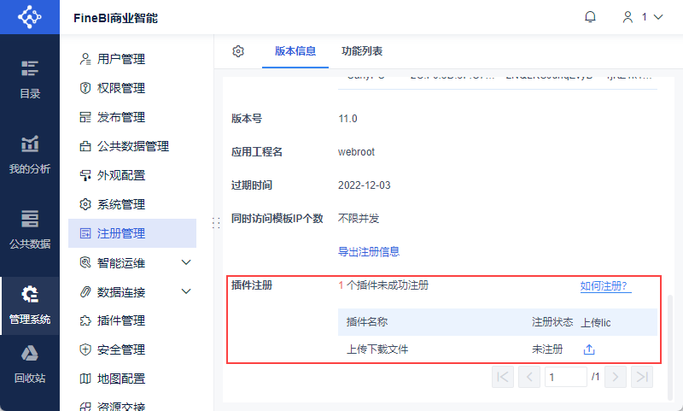Click the 2022-12-03 expiry date value

coord(365,185)
